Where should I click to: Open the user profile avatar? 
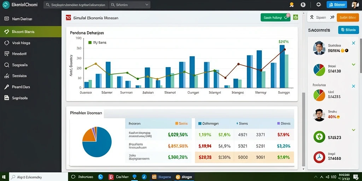[x=355, y=4]
